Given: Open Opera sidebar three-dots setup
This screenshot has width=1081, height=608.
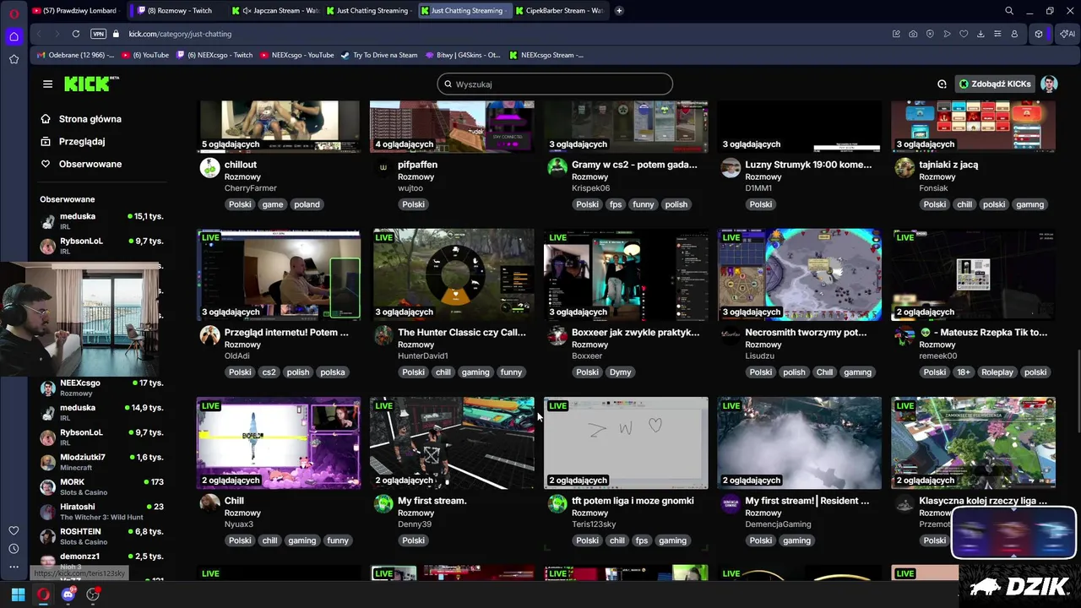Looking at the screenshot, I should click(x=14, y=567).
